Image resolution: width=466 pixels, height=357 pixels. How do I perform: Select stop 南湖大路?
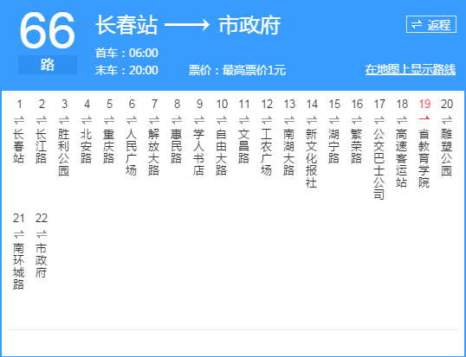(289, 152)
